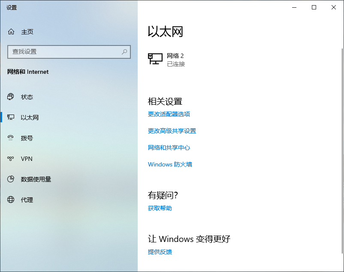Click the globe icon beside 代理
Image resolution: width=344 pixels, height=272 pixels.
(11, 200)
